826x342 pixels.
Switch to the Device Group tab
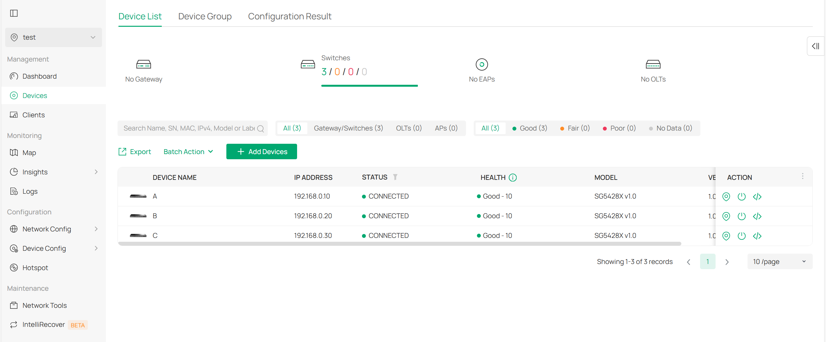click(205, 16)
